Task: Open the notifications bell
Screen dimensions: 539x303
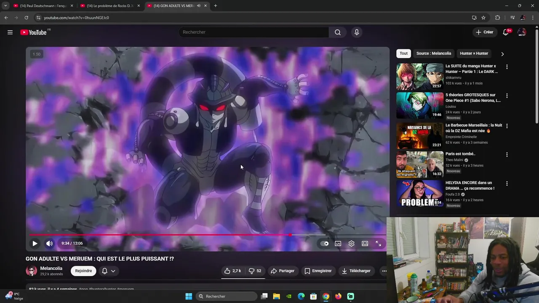Action: (506, 32)
